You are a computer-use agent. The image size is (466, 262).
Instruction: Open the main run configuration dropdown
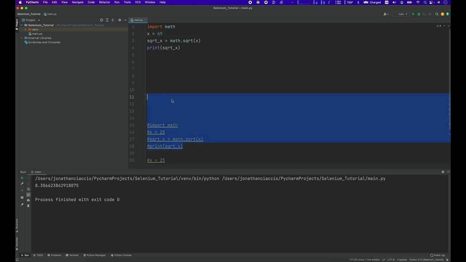[x=401, y=14]
